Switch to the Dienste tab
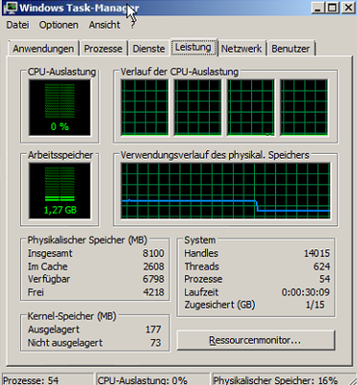This screenshot has height=385, width=357. 149,49
